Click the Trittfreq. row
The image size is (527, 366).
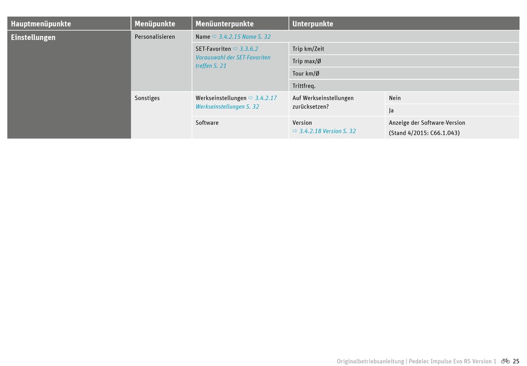point(304,86)
